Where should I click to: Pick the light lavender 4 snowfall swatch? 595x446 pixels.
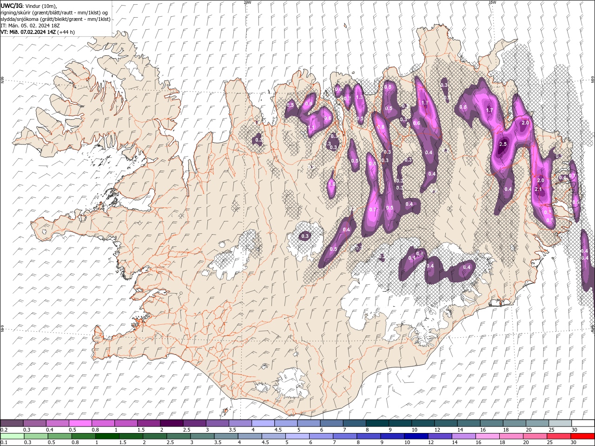(263, 423)
